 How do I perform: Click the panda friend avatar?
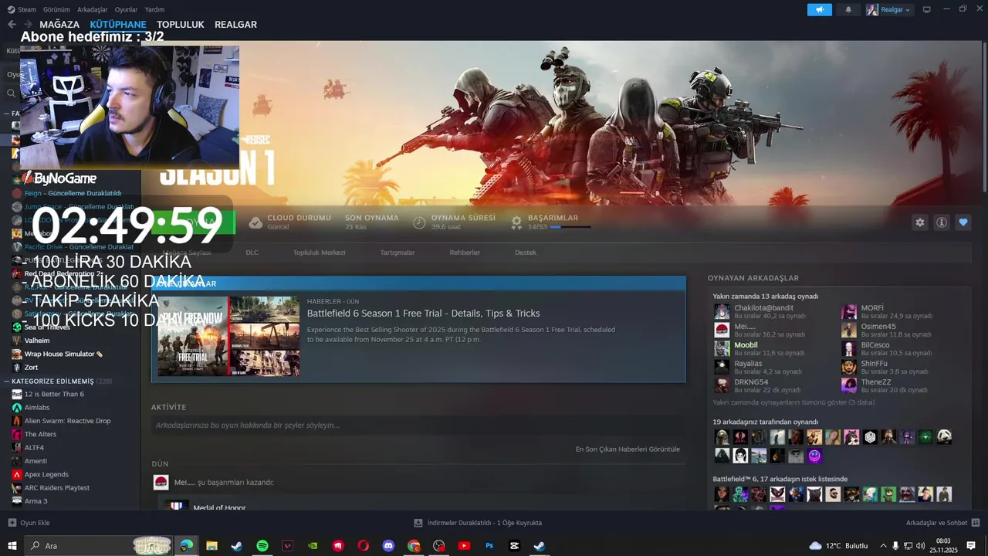[945, 437]
